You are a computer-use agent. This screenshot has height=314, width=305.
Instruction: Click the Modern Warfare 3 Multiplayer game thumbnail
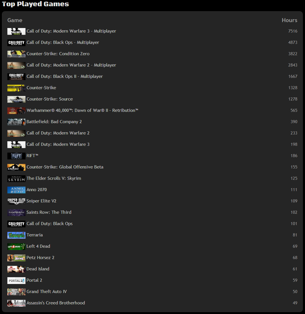click(16, 31)
